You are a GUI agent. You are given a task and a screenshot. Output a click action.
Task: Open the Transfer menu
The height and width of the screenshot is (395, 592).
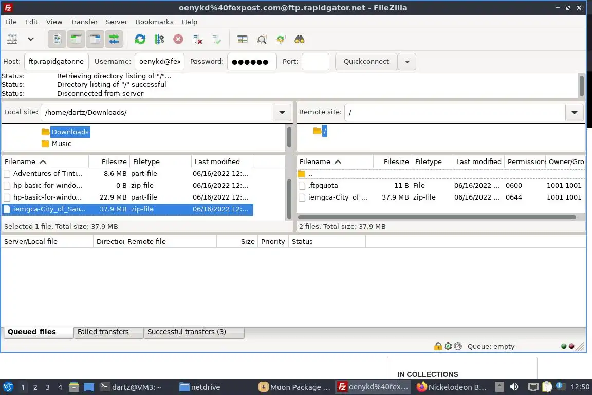pos(84,22)
